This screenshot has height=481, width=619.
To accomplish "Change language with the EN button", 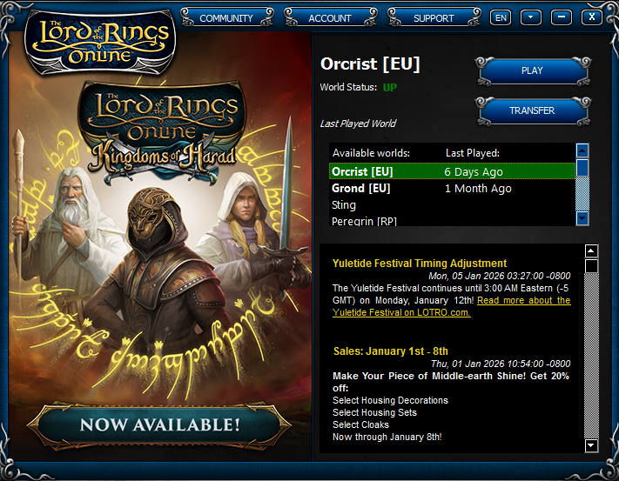I will coord(501,17).
